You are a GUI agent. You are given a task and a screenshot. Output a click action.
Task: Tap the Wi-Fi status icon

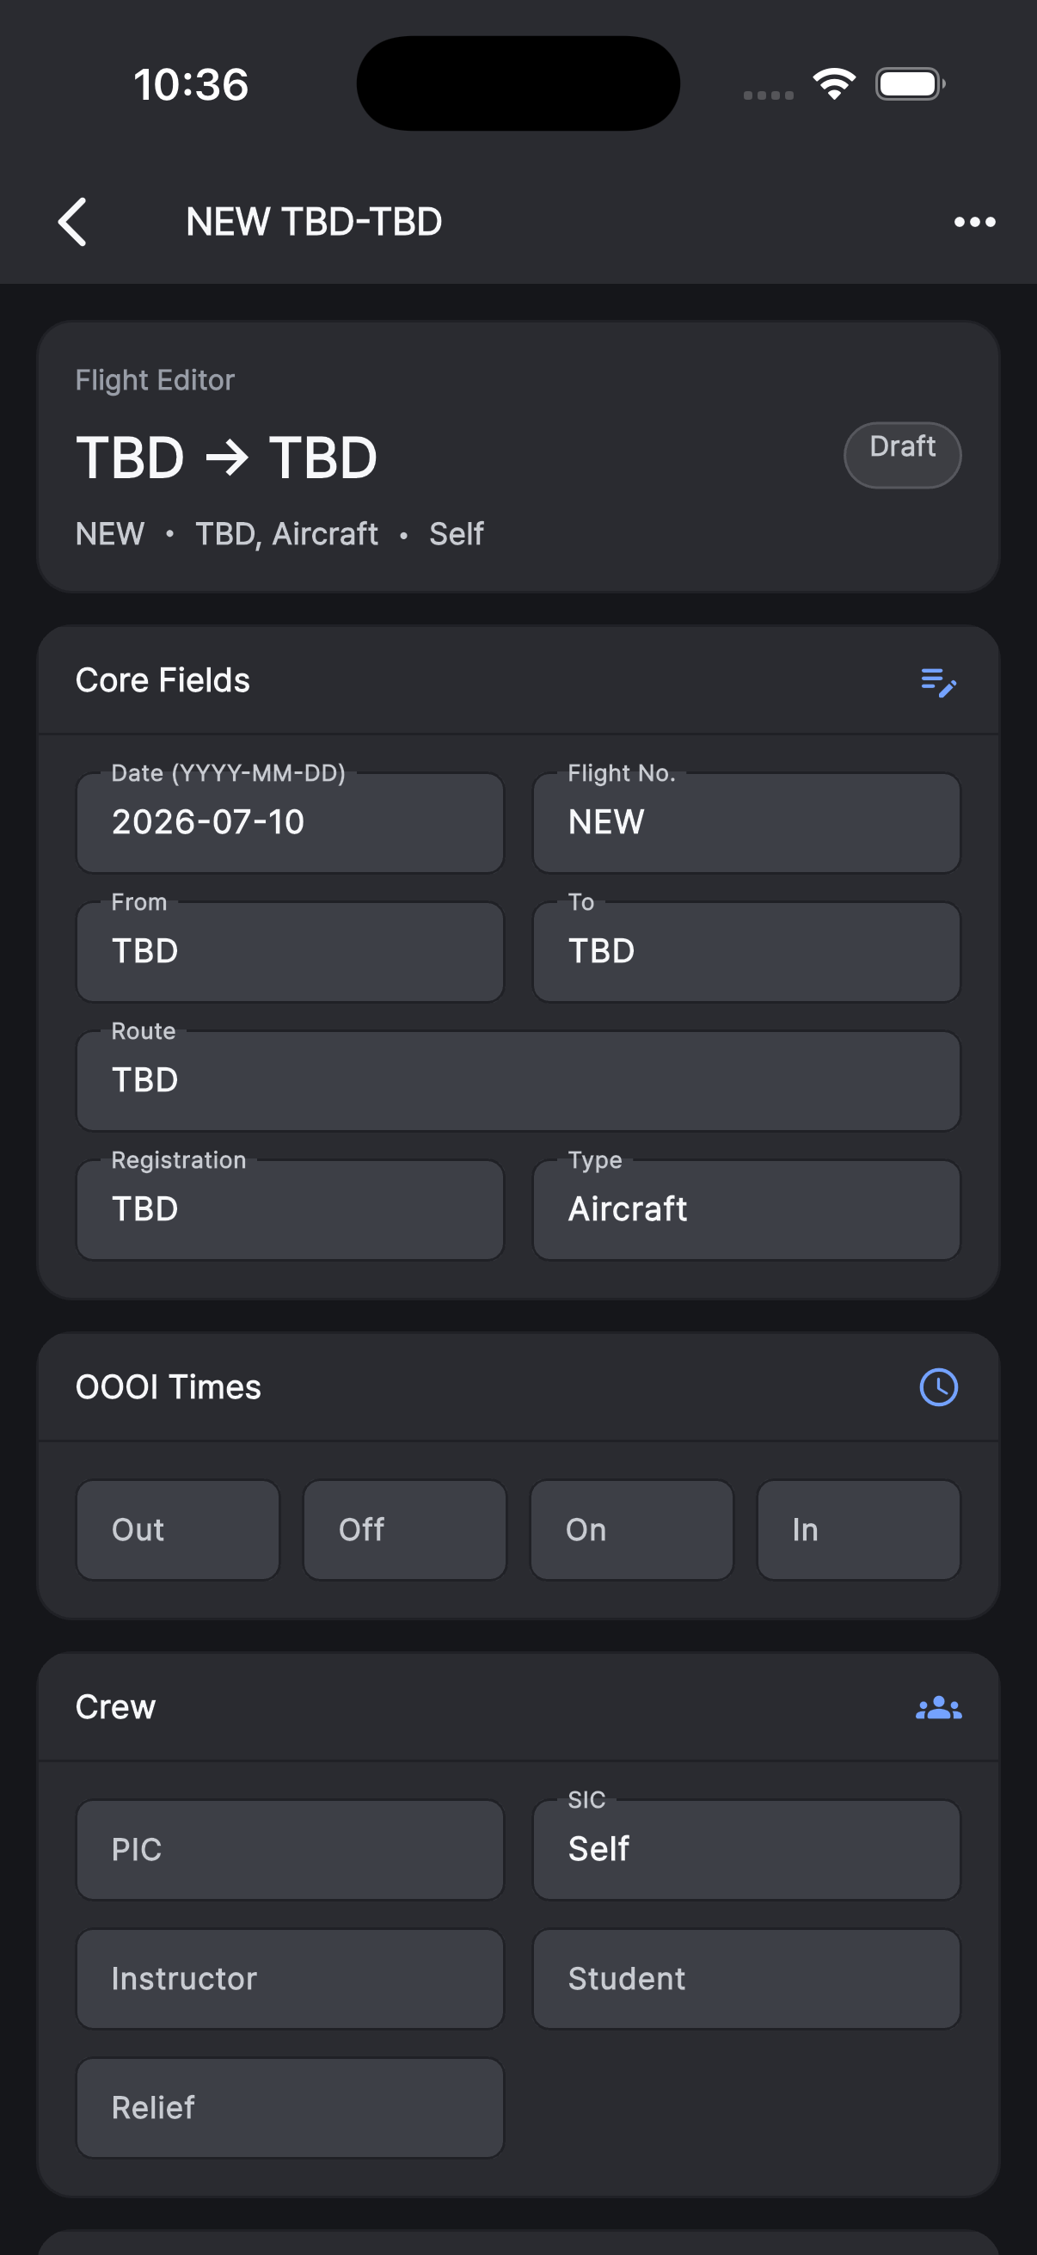[x=834, y=84]
